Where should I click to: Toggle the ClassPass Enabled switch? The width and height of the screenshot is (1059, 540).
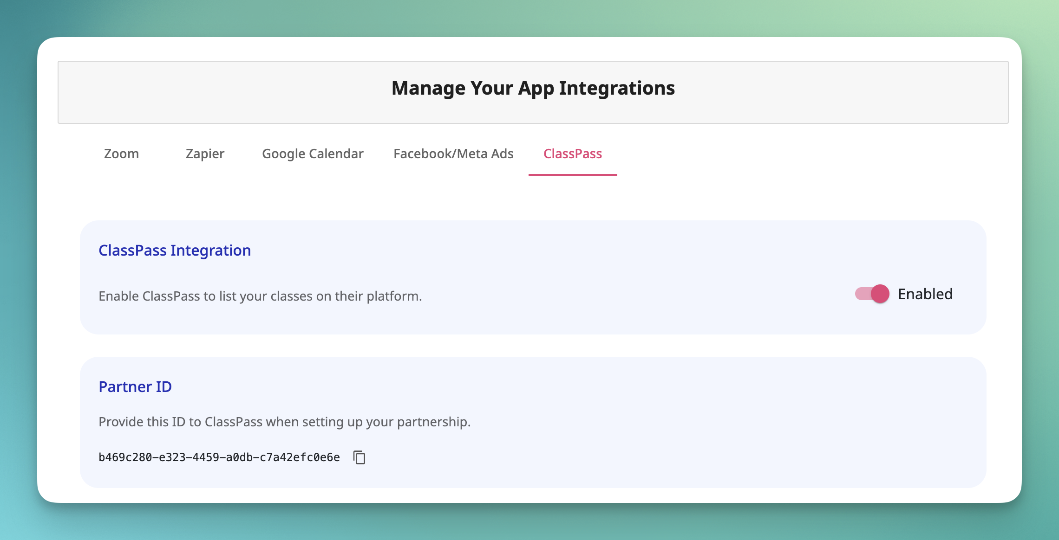coord(872,294)
